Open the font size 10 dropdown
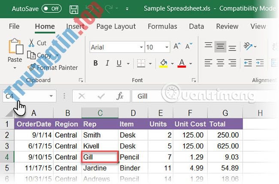Image resolution: width=279 pixels, height=184 pixels. pyautogui.click(x=167, y=47)
